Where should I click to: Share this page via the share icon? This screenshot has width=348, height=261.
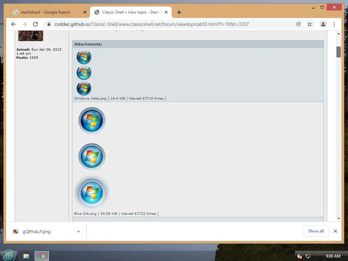coord(298,24)
